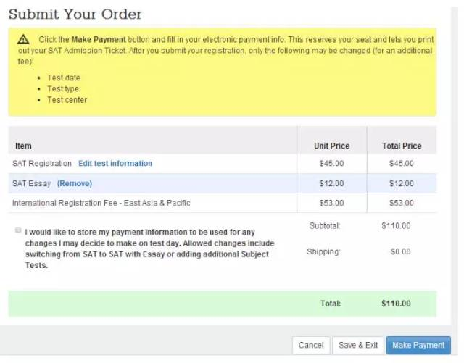Click the Subtotal label
This screenshot has height=363, width=464.
pyautogui.click(x=325, y=226)
